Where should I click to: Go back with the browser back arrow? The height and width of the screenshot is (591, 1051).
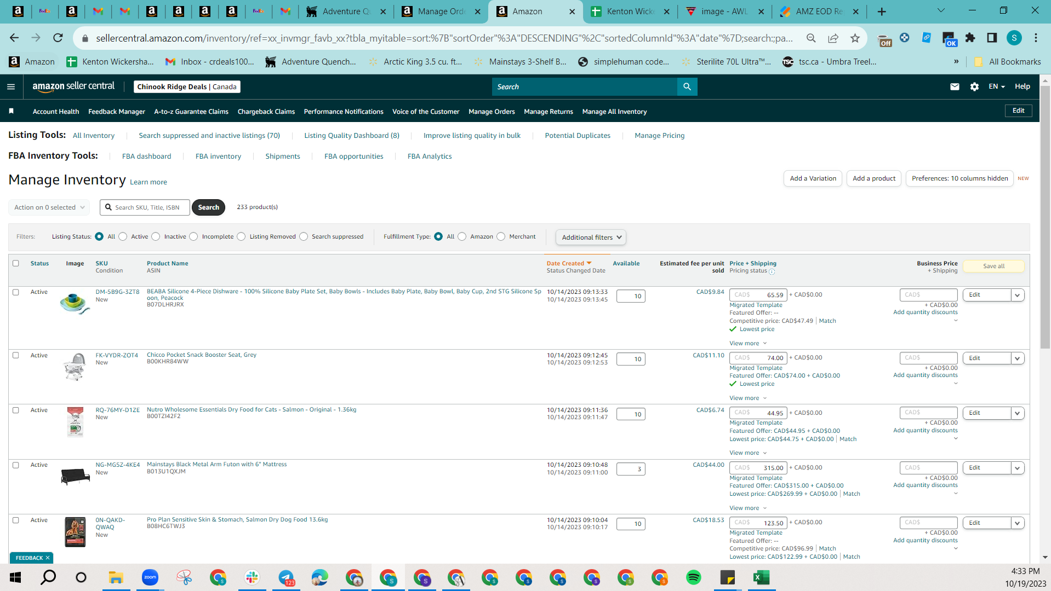(x=14, y=38)
